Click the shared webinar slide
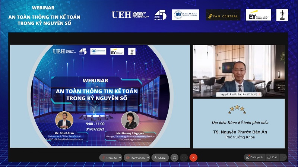Screen dimensions: 298x167 [100, 96]
